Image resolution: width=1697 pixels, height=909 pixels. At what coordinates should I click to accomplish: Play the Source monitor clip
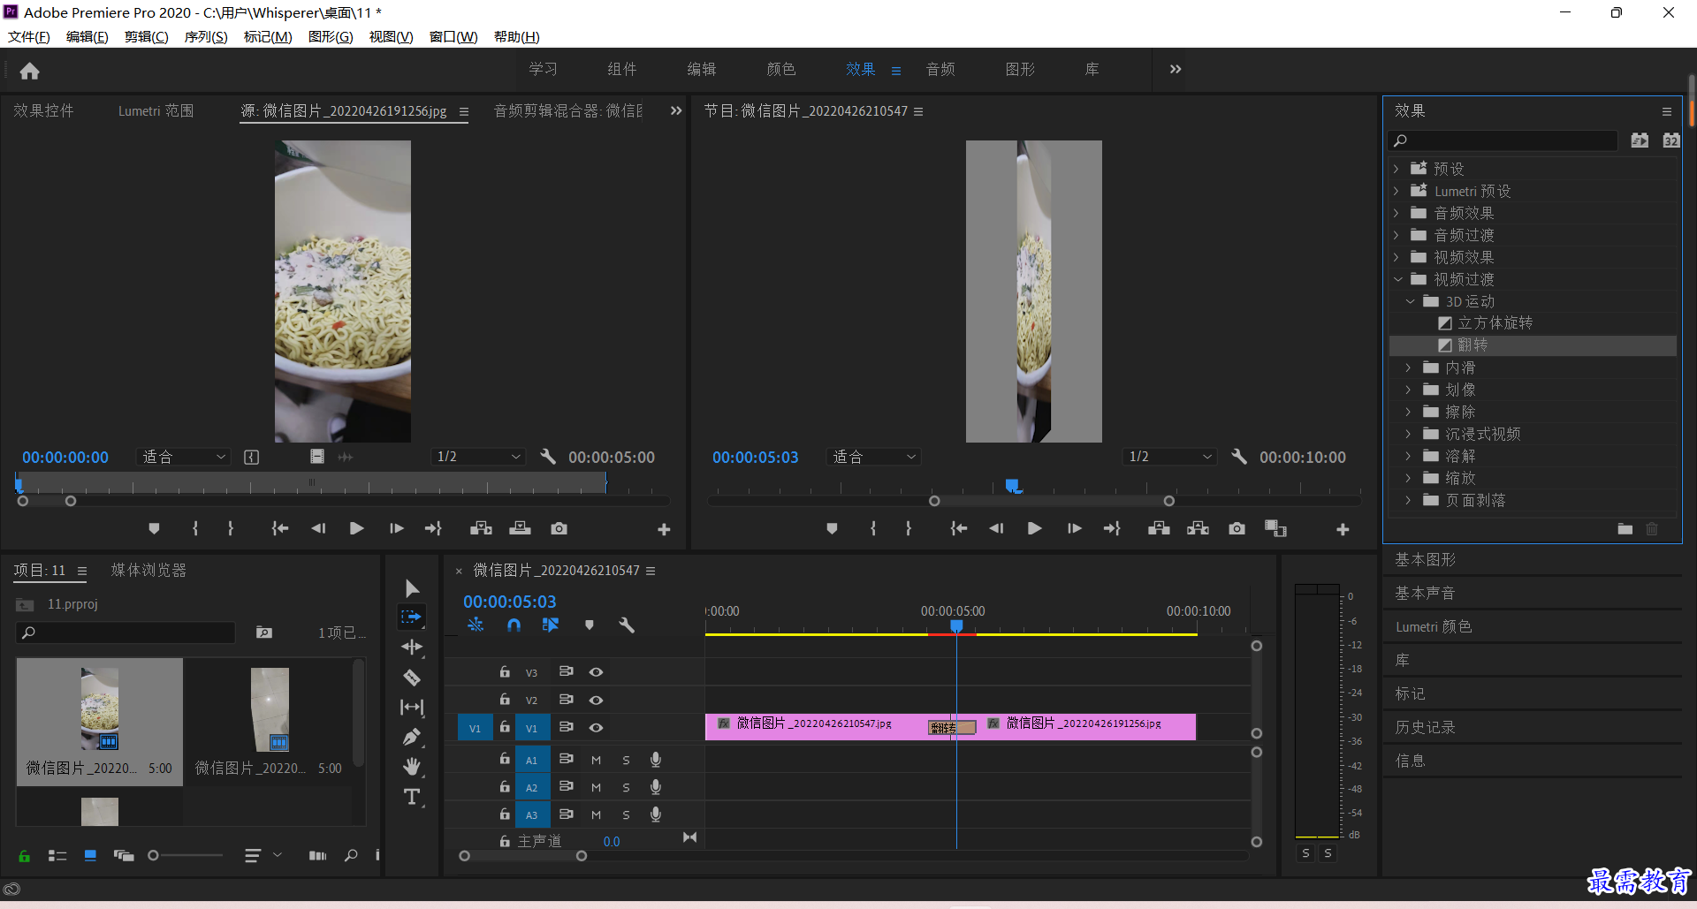(356, 528)
